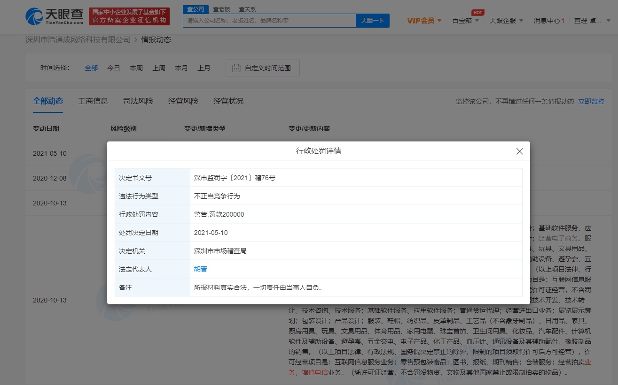Click penalty content 警告,罚款200000
The height and width of the screenshot is (385, 618).
click(x=219, y=214)
